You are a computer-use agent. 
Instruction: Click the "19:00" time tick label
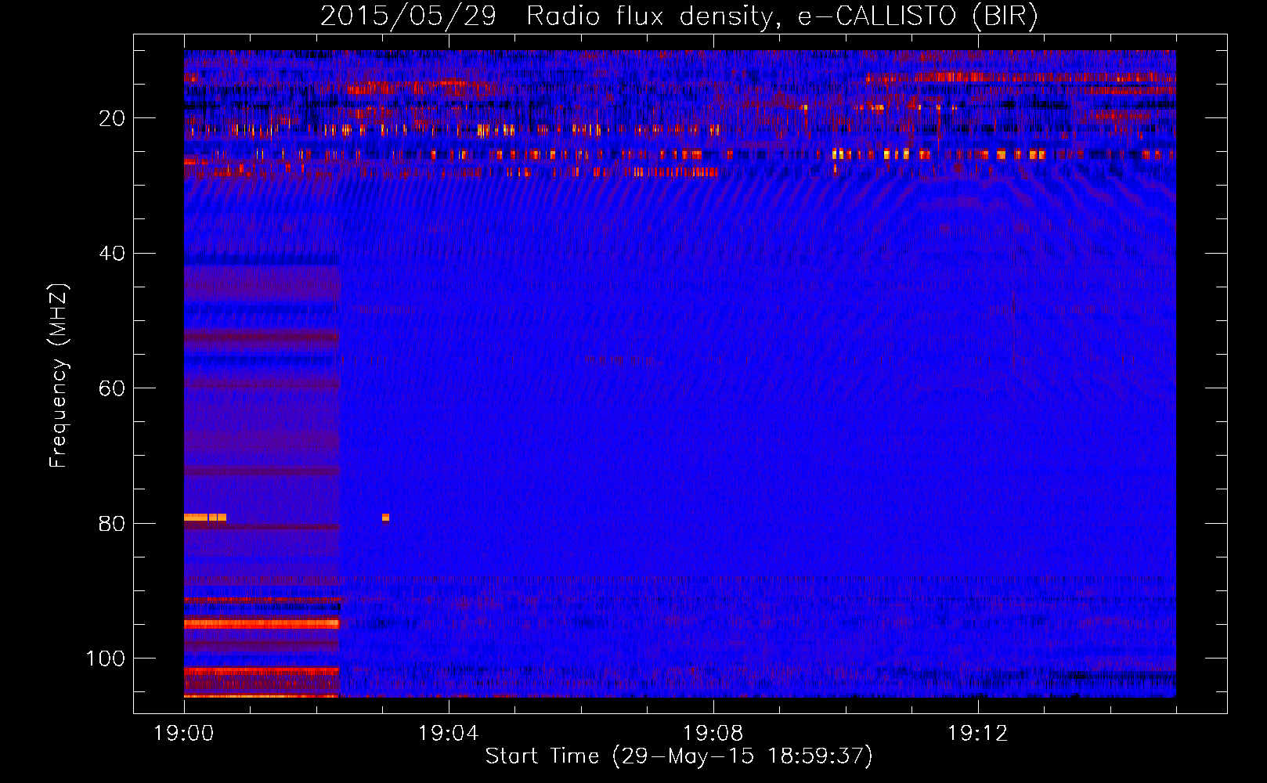[x=184, y=734]
